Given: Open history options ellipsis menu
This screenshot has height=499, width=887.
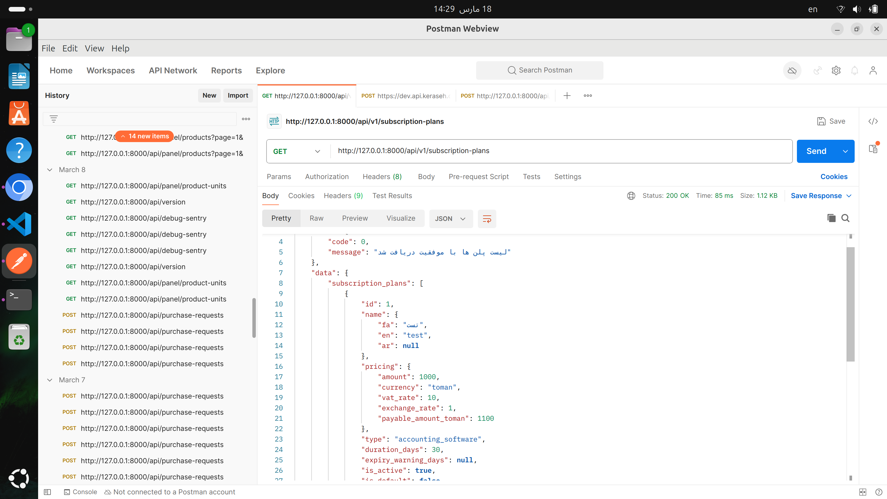Looking at the screenshot, I should click(x=246, y=119).
